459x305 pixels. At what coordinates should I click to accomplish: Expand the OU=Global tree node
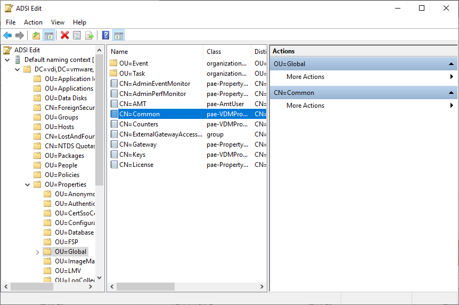[37, 252]
